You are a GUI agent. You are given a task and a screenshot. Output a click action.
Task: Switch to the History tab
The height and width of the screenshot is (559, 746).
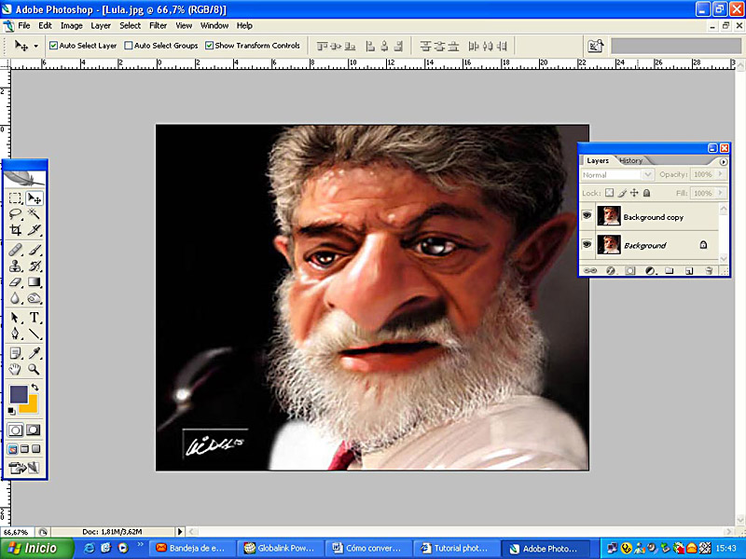(x=630, y=161)
